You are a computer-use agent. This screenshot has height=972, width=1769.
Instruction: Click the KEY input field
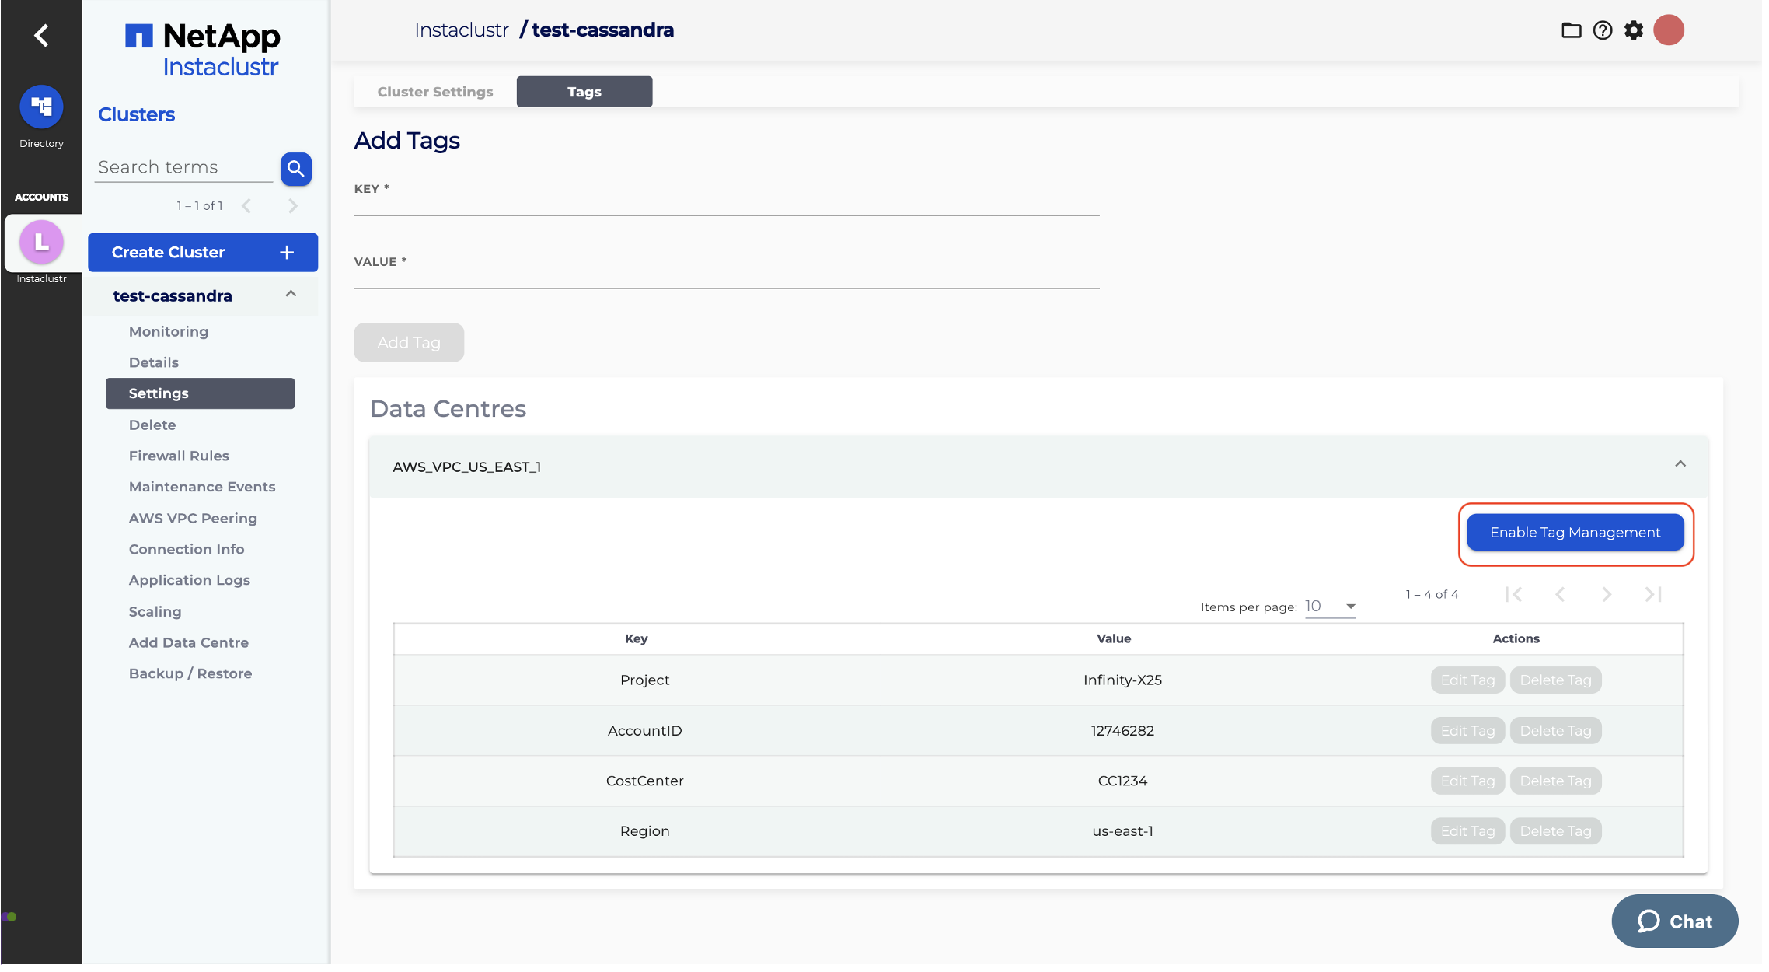(726, 205)
